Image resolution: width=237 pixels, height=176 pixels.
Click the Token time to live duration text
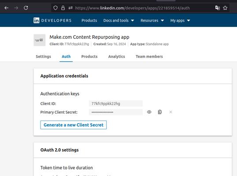tap(67, 168)
